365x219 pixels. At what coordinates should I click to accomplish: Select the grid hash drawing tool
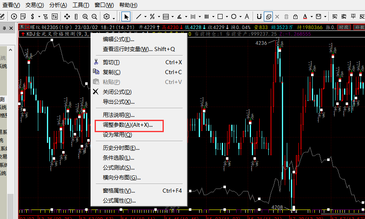(x=207, y=16)
